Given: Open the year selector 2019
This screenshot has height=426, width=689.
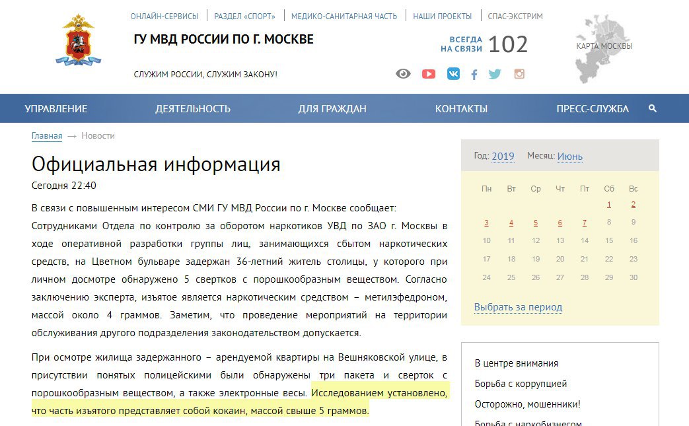Looking at the screenshot, I should pyautogui.click(x=503, y=157).
